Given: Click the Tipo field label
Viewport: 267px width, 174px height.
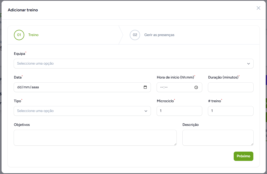Looking at the screenshot, I should 18,101.
